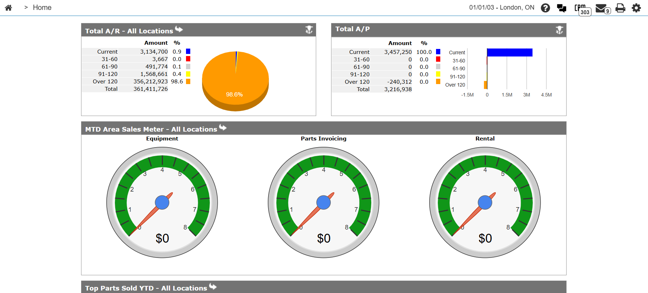Screen dimensions: 648x293
Task: Click the Rental sales gauge
Action: [x=485, y=203]
